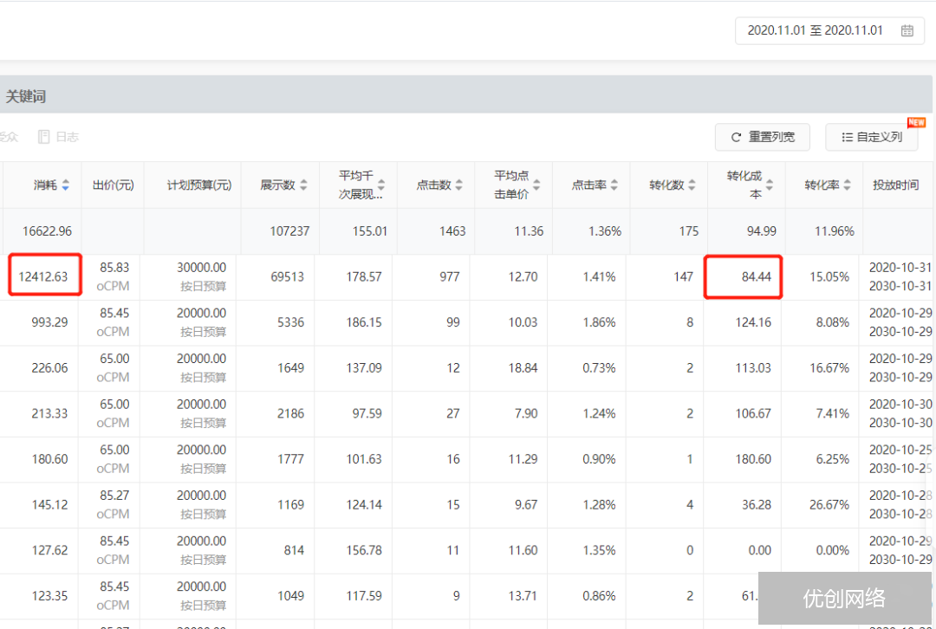Screen dimensions: 936x629
Task: Select cost cell 12412.63
Action: (x=43, y=276)
